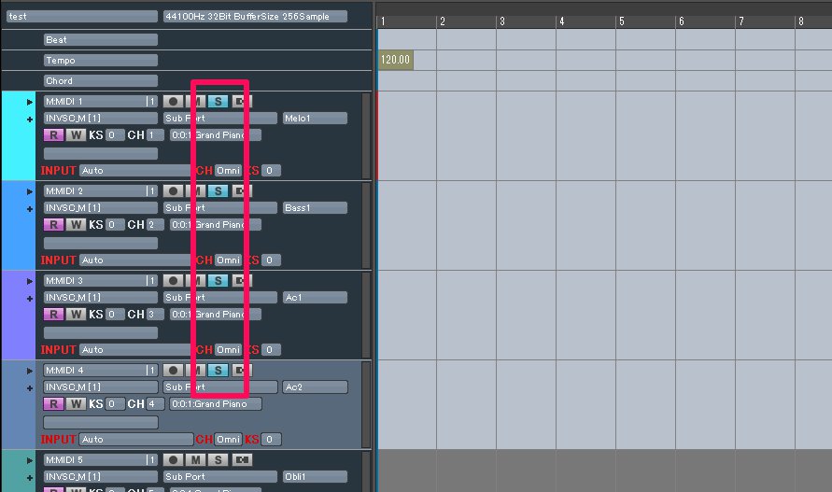Arm record on the MIDI 1 track

[173, 101]
